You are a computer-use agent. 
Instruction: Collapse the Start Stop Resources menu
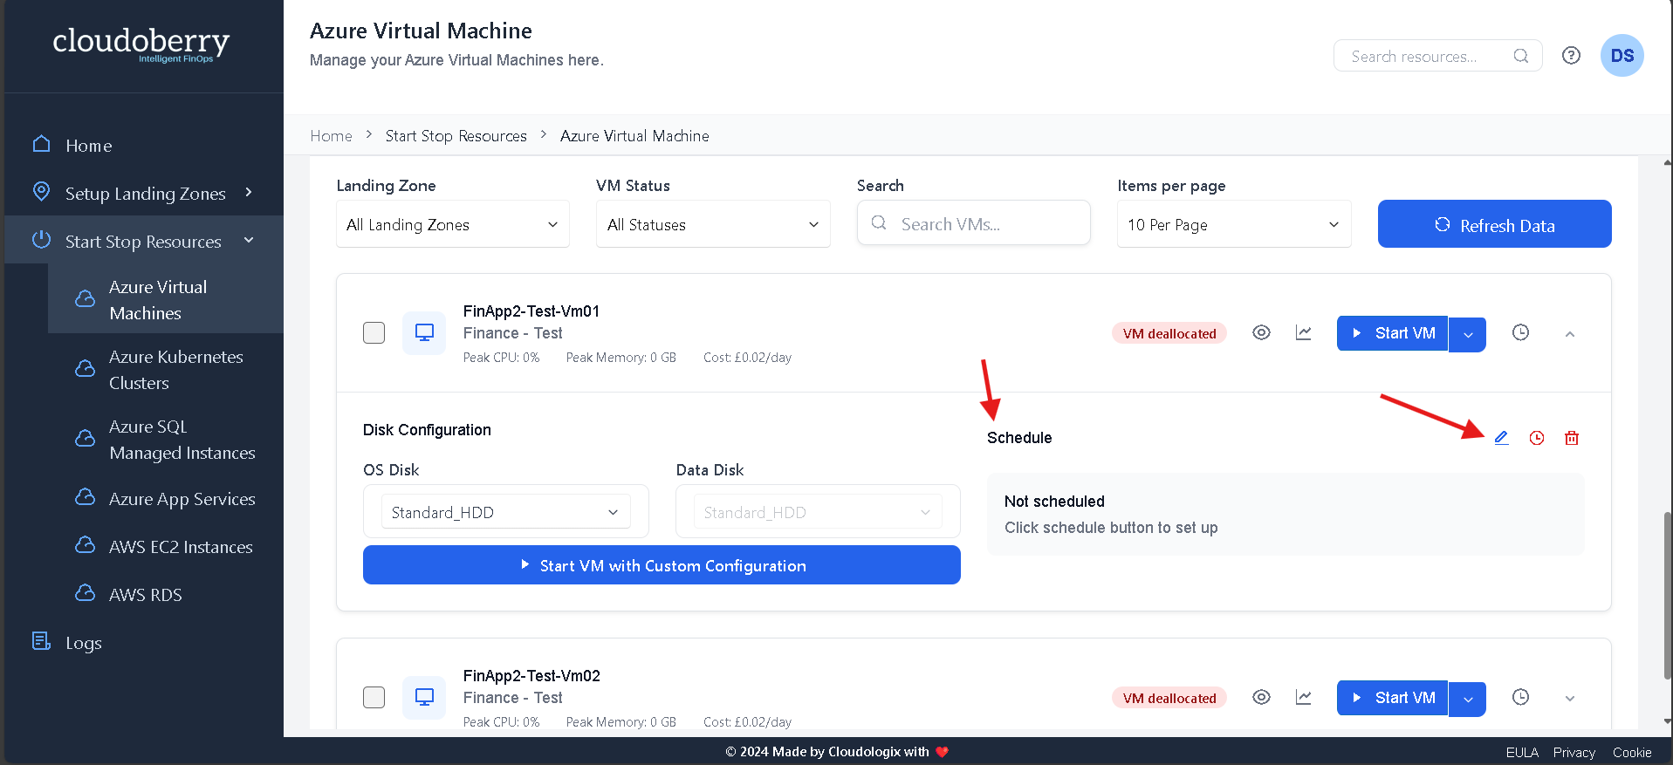(249, 240)
